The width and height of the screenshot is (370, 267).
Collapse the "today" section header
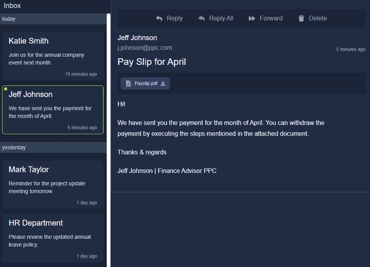[53, 19]
